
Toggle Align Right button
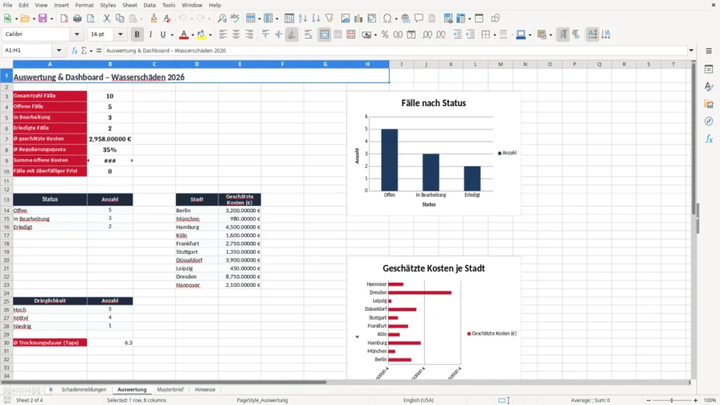coord(250,34)
